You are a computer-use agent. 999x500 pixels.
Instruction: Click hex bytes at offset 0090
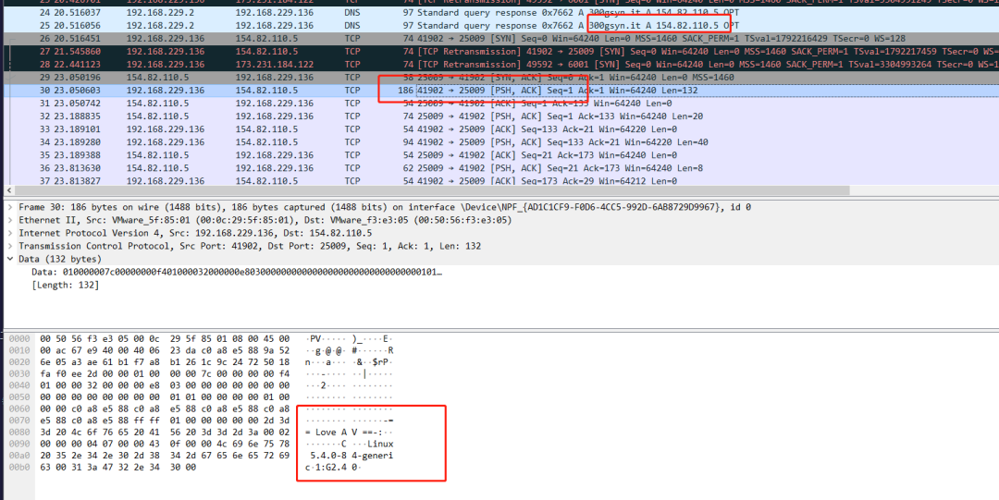click(165, 444)
